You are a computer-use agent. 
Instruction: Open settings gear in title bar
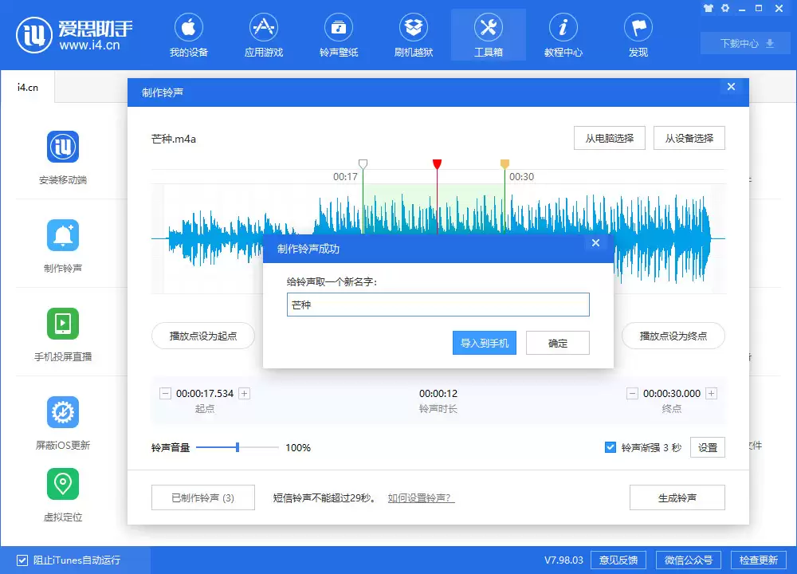point(725,8)
